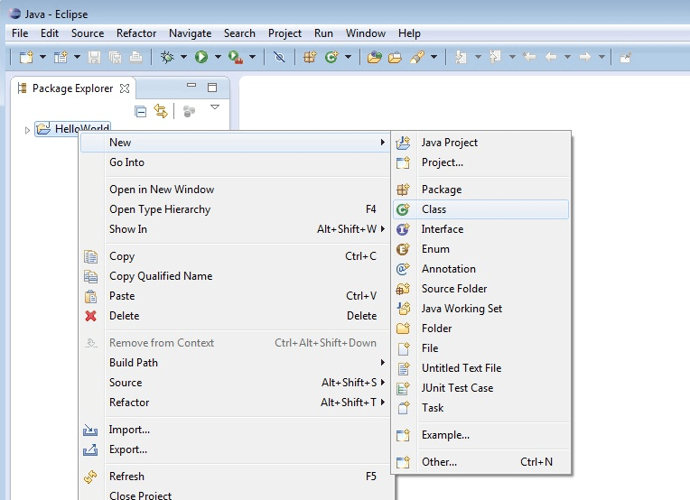Viewport: 690px width, 500px height.
Task: Open the Navigate menu
Action: [x=190, y=33]
